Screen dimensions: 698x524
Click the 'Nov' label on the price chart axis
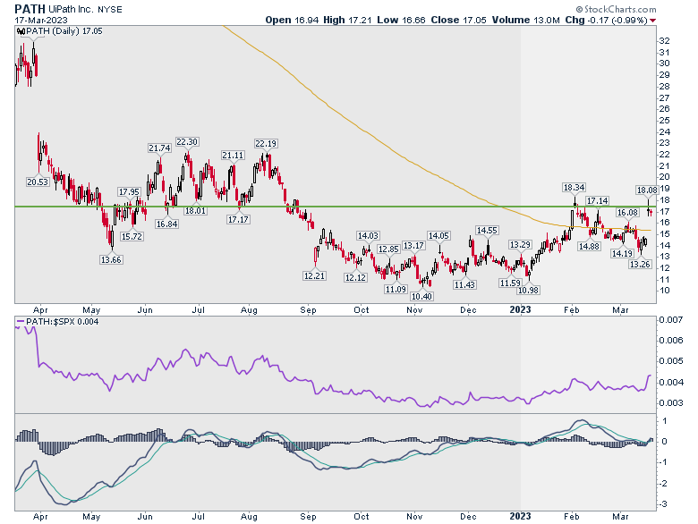pyautogui.click(x=414, y=310)
